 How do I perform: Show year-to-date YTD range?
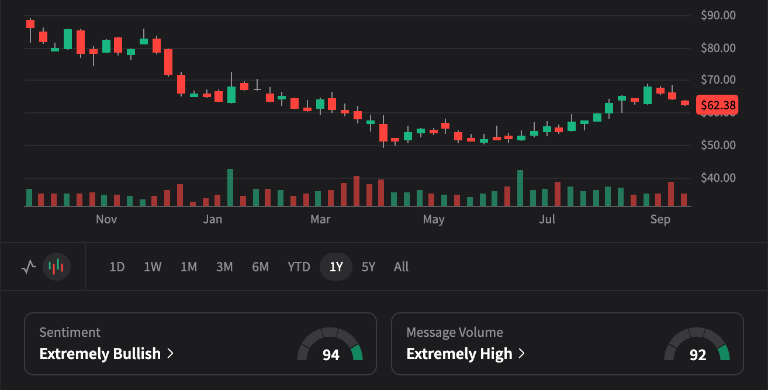coord(299,267)
